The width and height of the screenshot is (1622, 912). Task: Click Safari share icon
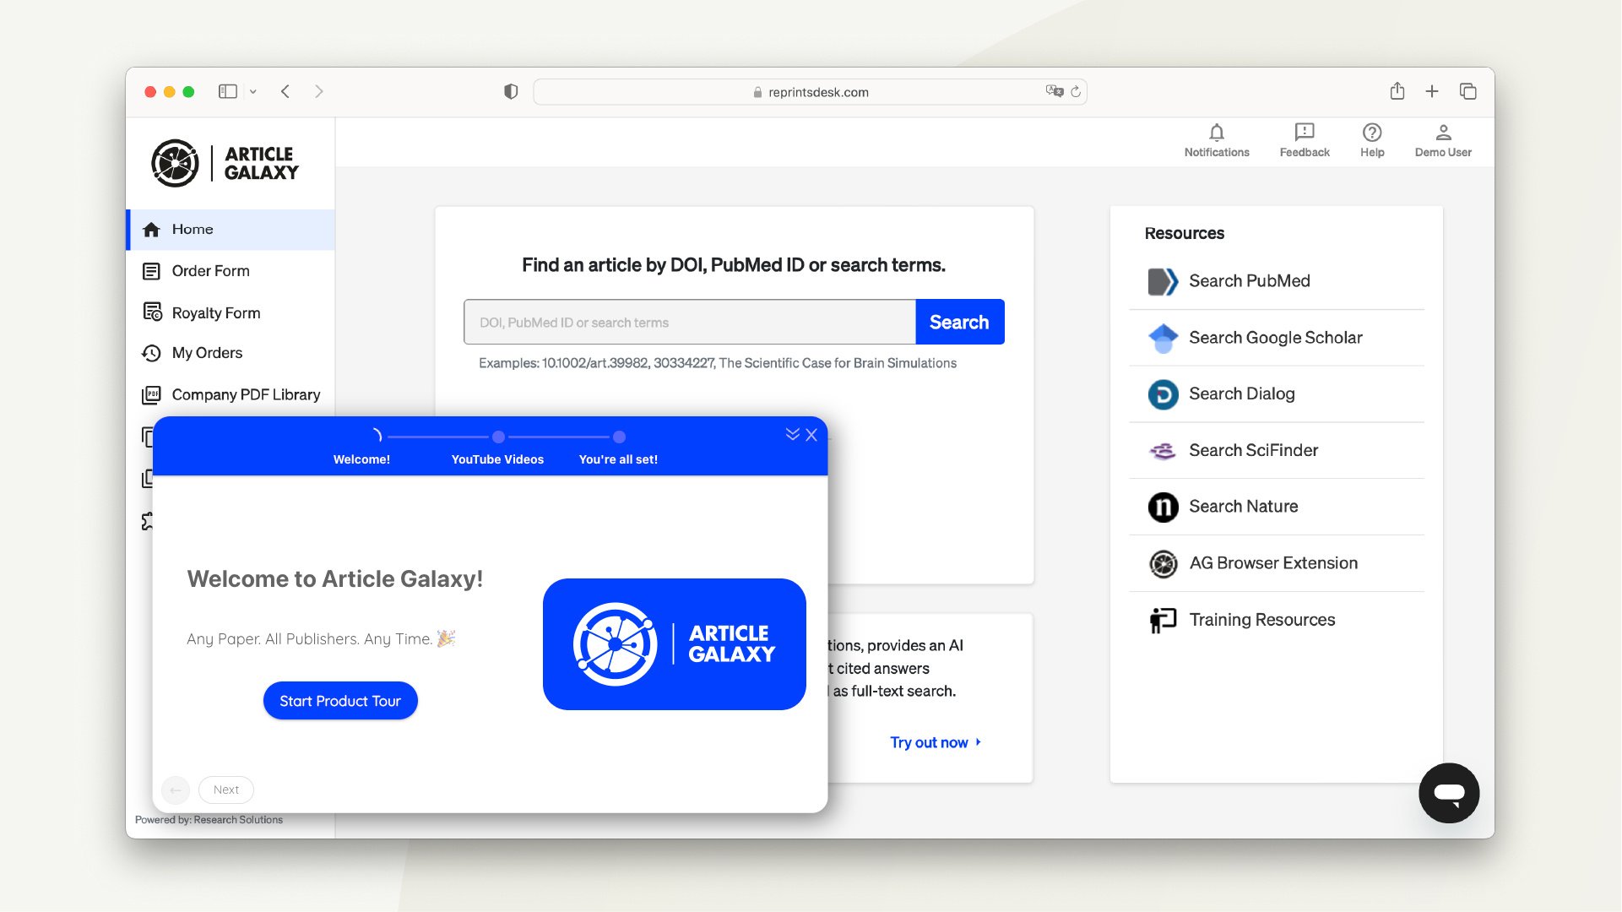coord(1397,91)
